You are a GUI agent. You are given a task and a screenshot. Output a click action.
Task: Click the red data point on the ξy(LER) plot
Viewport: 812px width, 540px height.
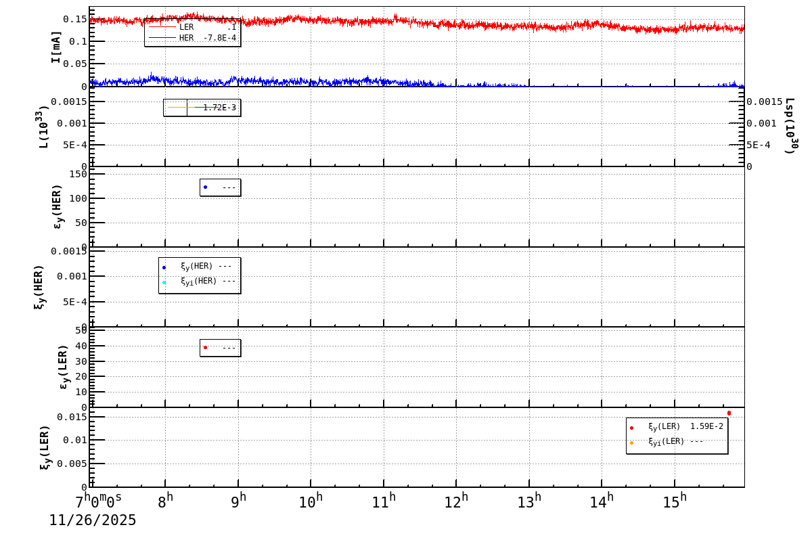click(729, 412)
